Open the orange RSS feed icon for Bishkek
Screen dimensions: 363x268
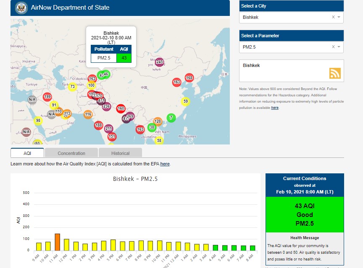(335, 73)
